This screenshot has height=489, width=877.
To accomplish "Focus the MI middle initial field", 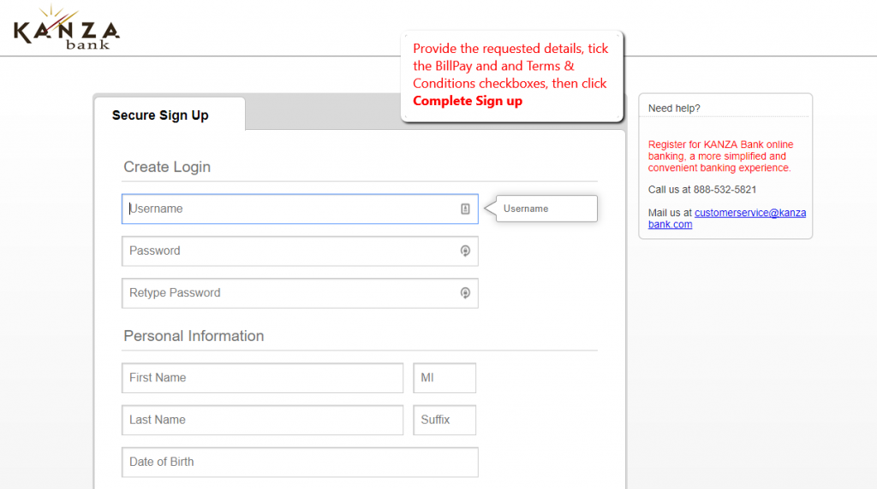I will point(444,377).
